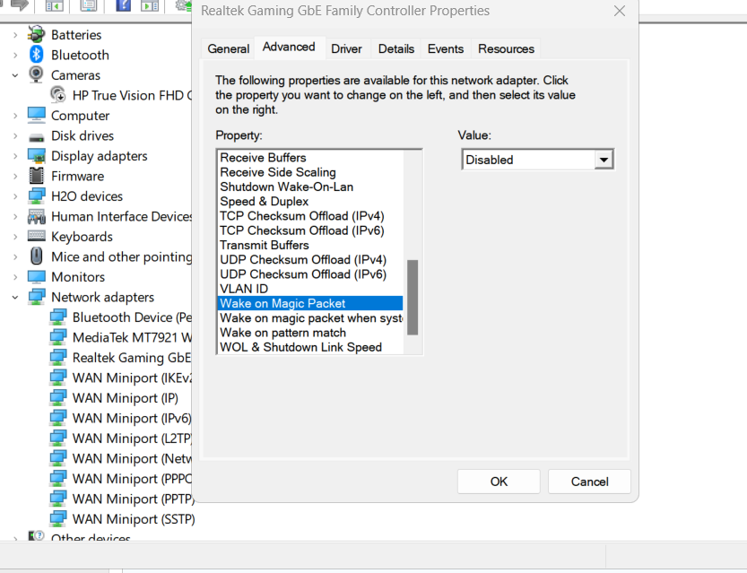Expand the Bluetooth category
The image size is (747, 573).
pyautogui.click(x=15, y=55)
